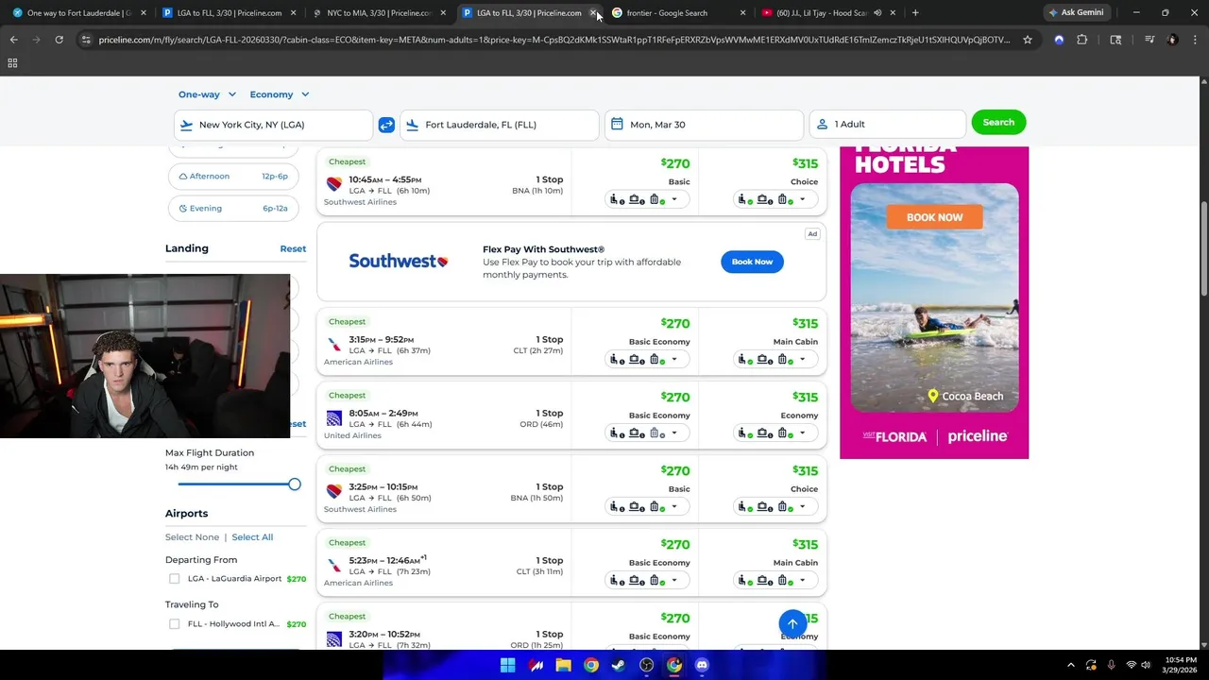Open Steam from the taskbar
This screenshot has height=680, width=1209.
pos(618,665)
